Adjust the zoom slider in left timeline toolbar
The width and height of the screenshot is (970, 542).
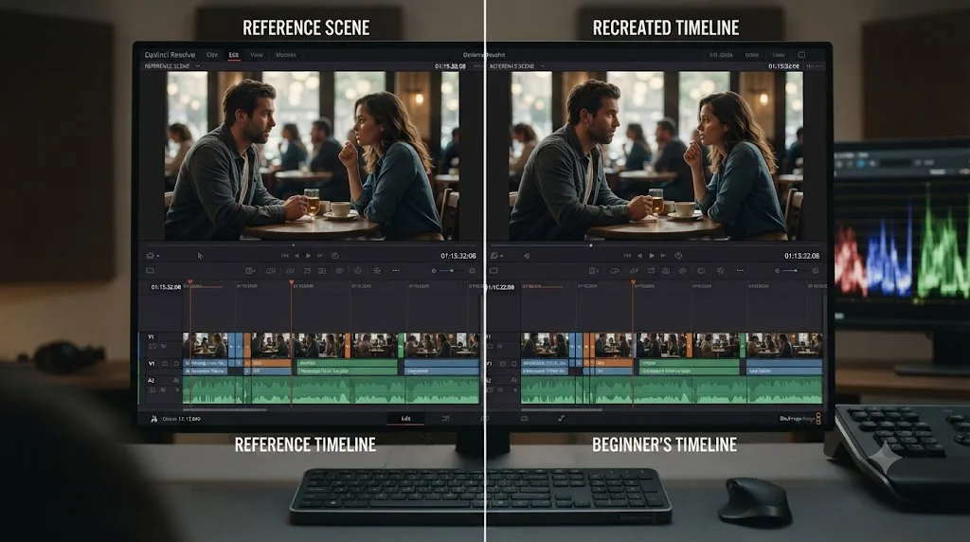point(452,271)
